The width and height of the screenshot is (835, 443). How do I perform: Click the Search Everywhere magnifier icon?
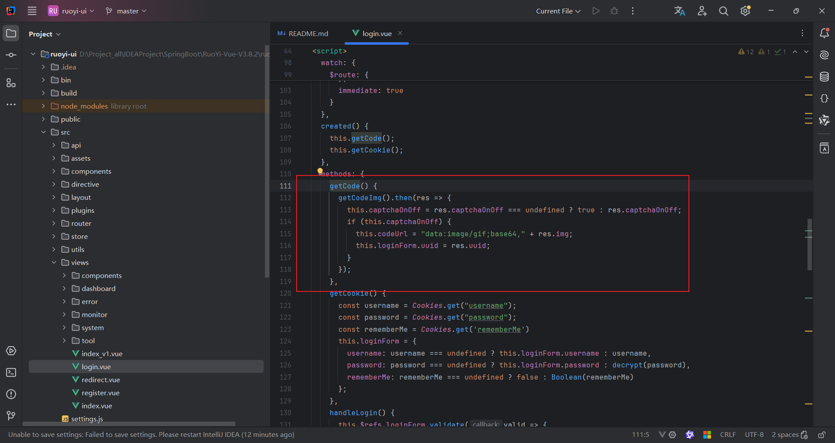tap(724, 11)
